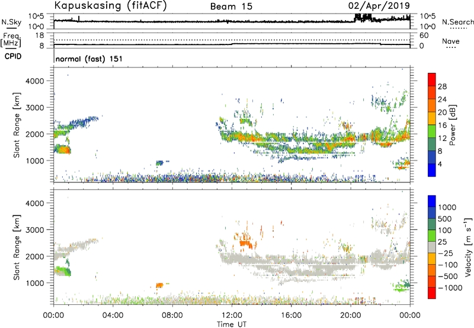Select the "Power [dB]" color bar title
The image size is (474, 328).
pos(452,125)
